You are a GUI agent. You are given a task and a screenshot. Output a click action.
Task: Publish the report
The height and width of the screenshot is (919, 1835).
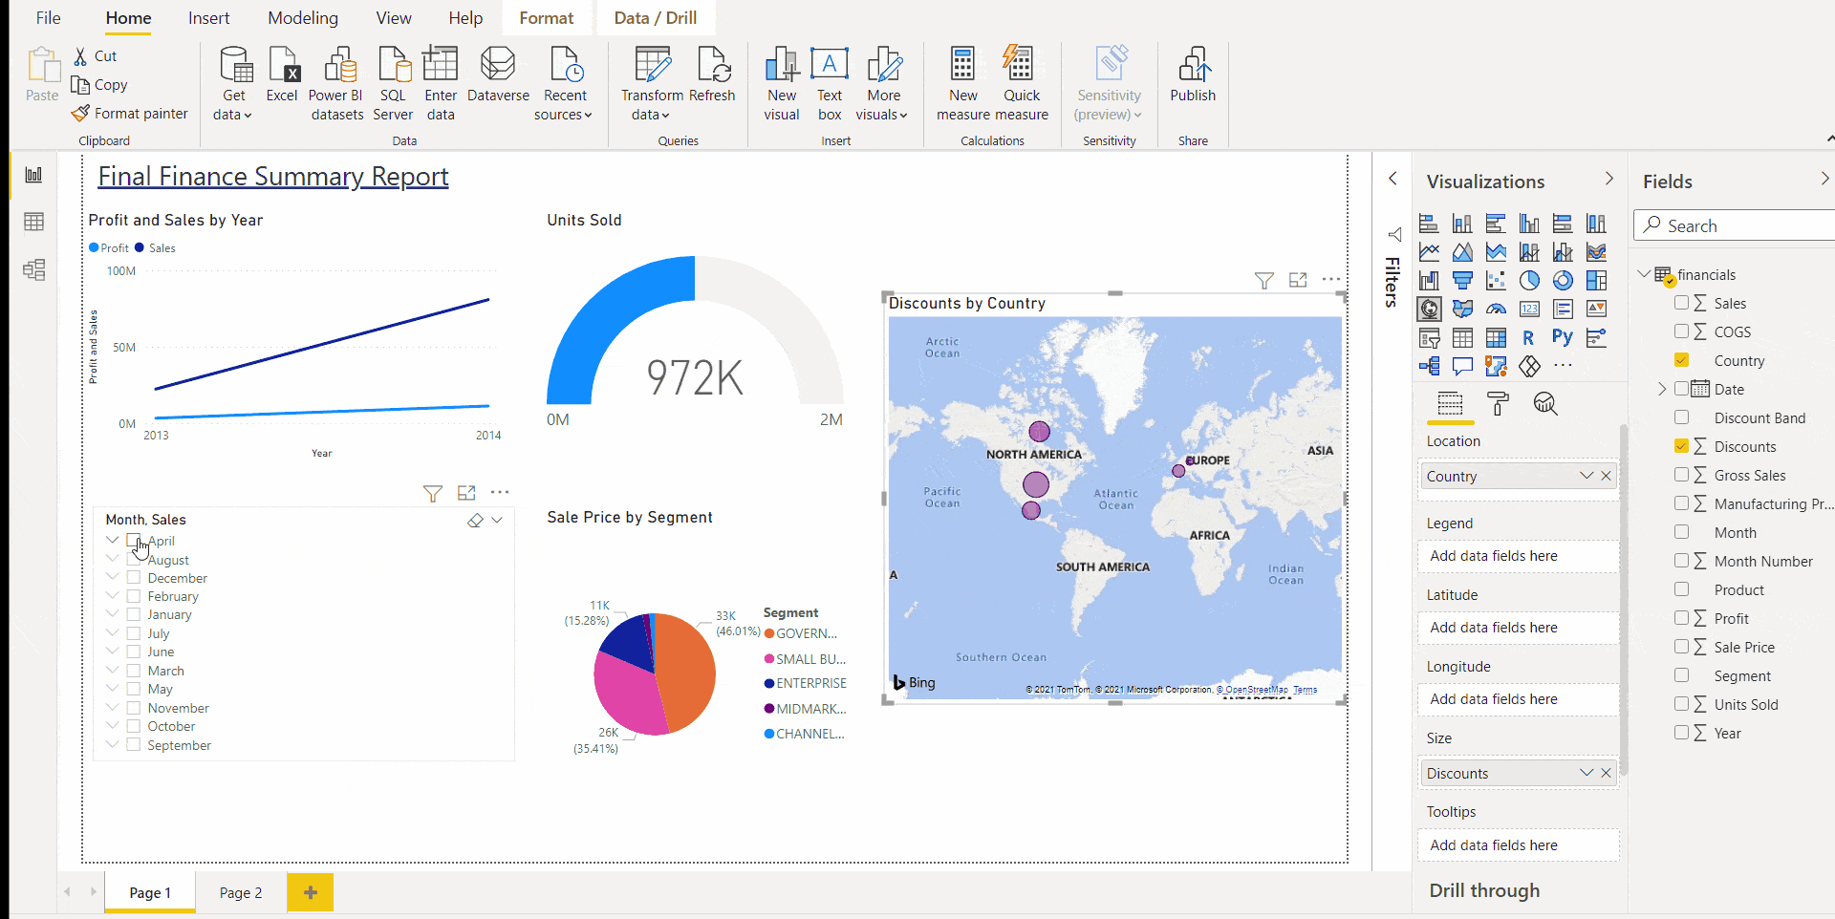click(1193, 81)
